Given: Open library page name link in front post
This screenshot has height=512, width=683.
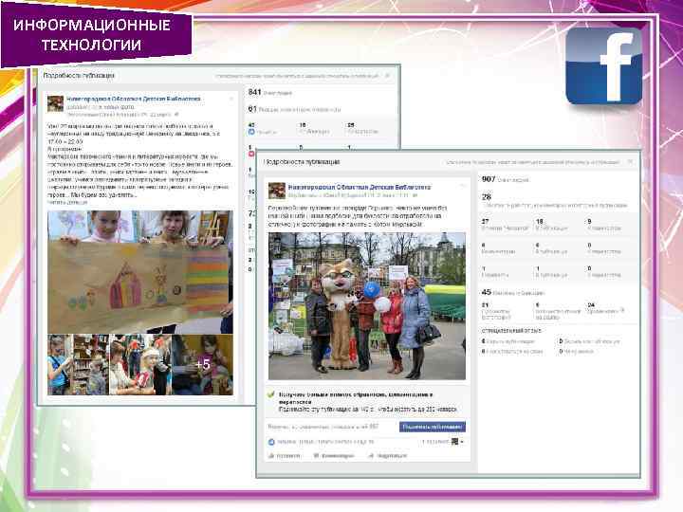Looking at the screenshot, I should pyautogui.click(x=360, y=187).
